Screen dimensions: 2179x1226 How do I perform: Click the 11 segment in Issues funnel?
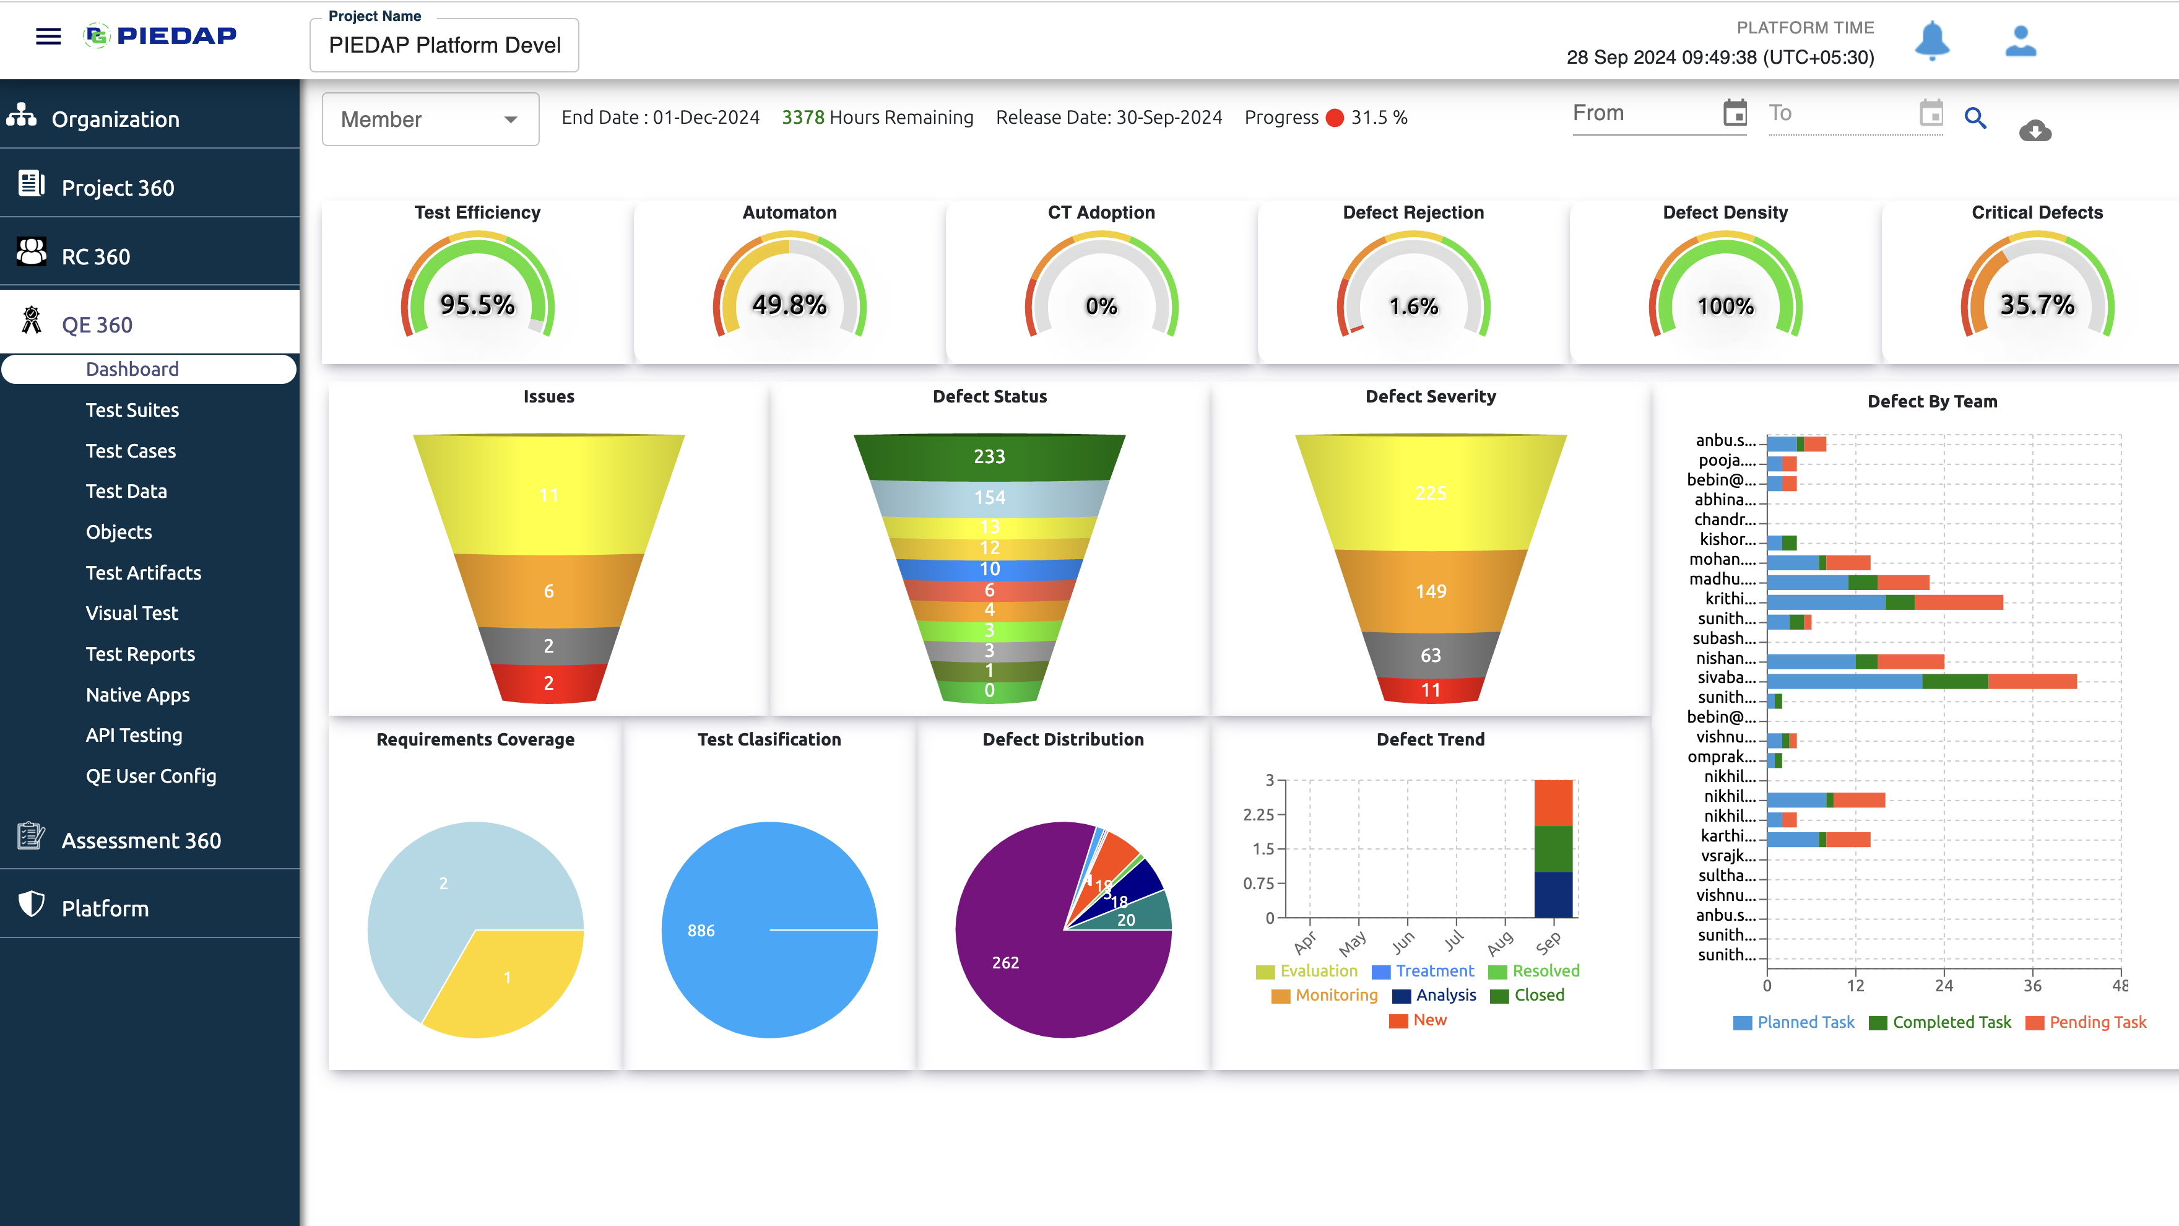click(x=548, y=494)
